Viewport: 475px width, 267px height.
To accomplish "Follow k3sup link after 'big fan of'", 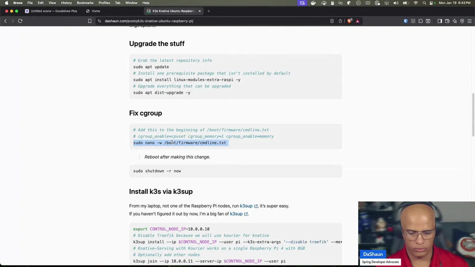I will tap(238, 214).
